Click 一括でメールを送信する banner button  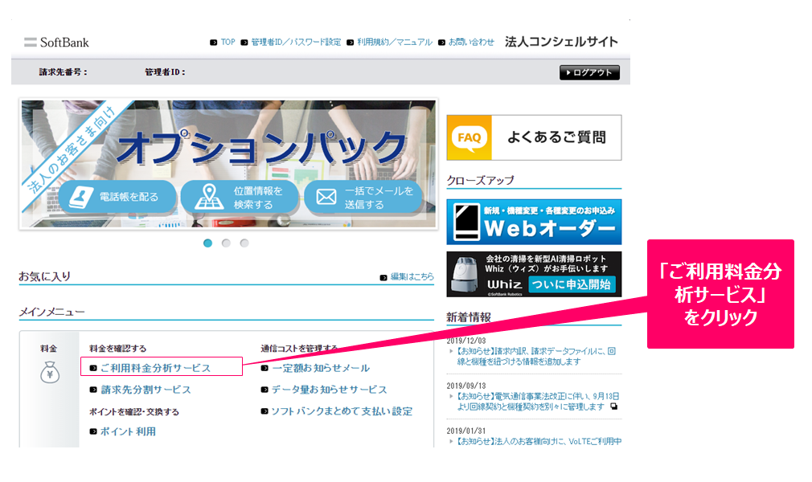pyautogui.click(x=363, y=197)
